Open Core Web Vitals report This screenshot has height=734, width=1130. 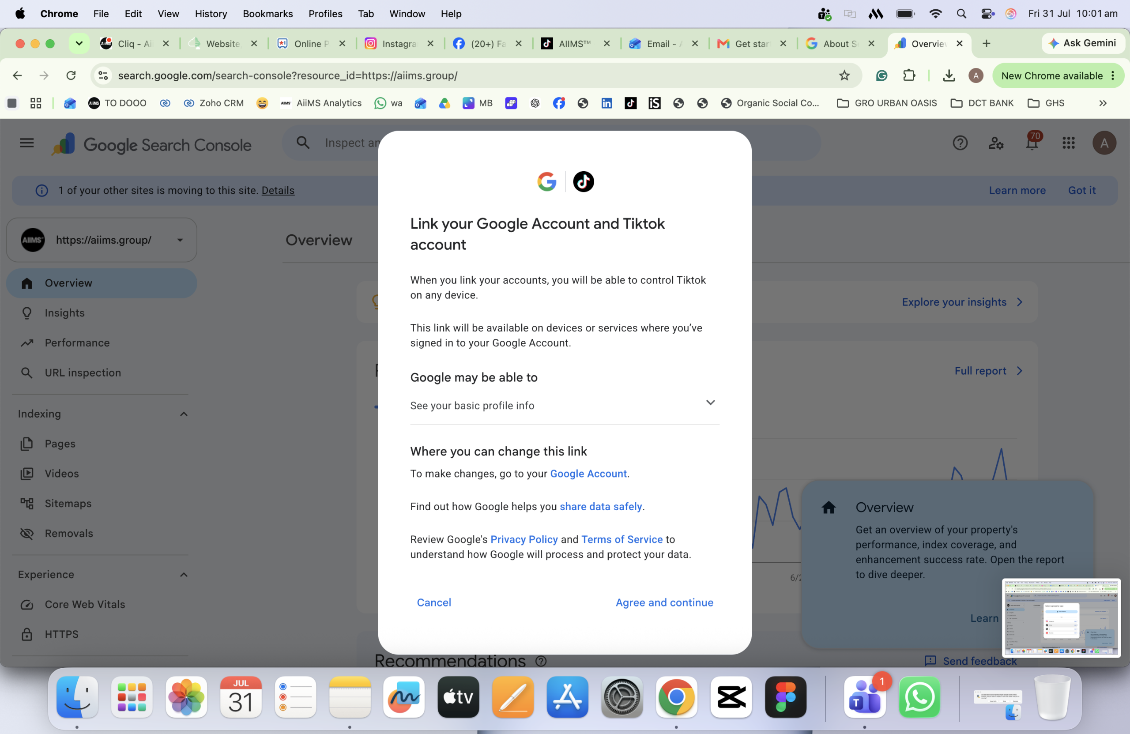(x=101, y=604)
